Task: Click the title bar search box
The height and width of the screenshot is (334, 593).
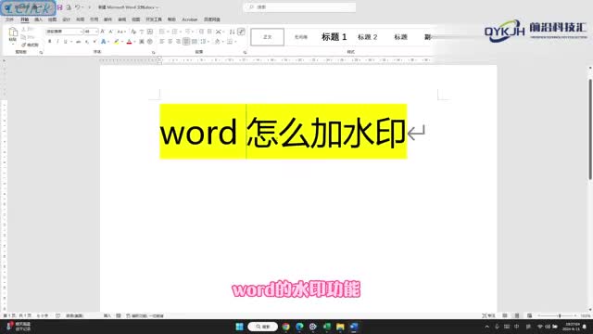Action: point(299,7)
